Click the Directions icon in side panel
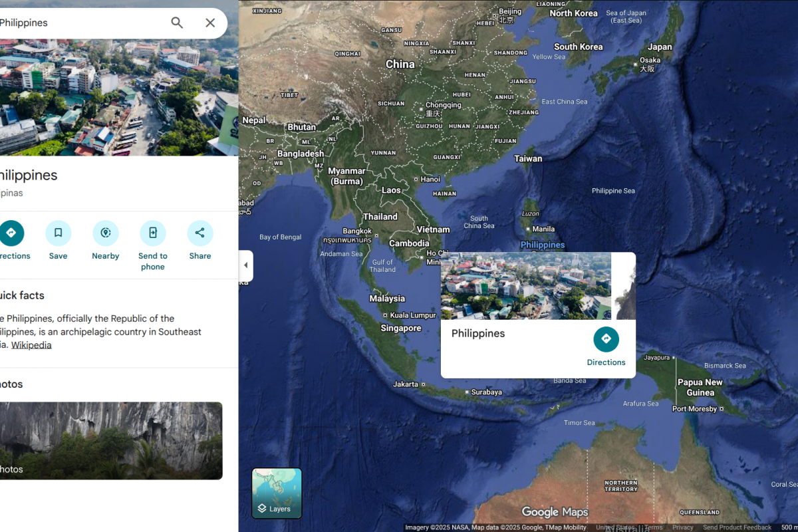 11,233
